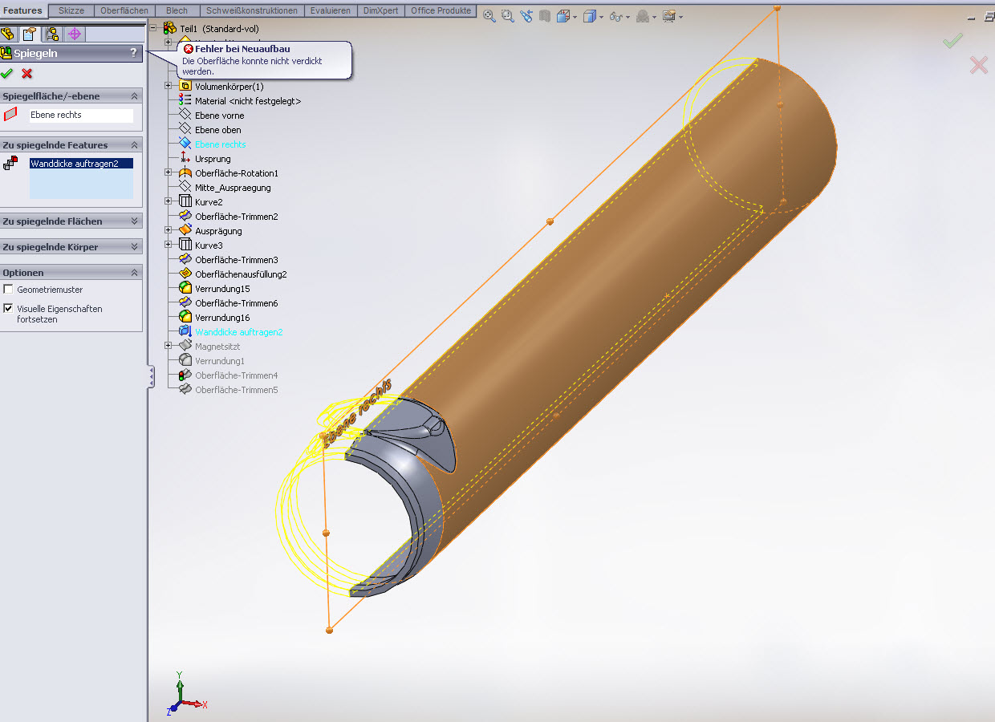Screen dimensions: 995x722
Task: Expand the Zu spiegelnde Körper section
Action: coord(134,247)
